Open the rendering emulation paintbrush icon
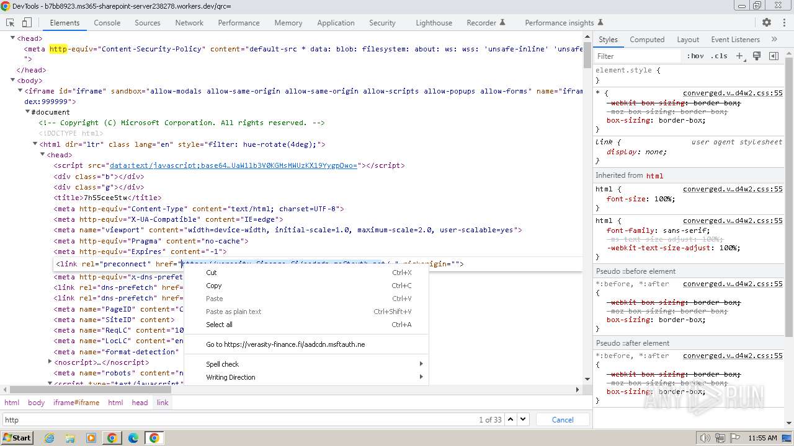794x446 pixels. coord(757,56)
